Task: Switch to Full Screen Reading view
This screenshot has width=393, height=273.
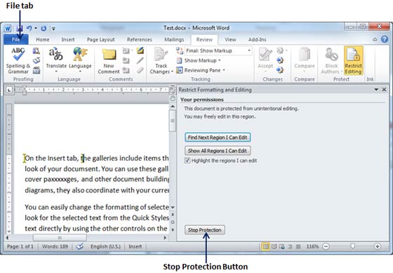Action: pos(274,246)
